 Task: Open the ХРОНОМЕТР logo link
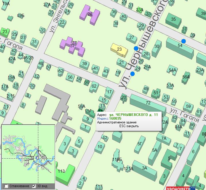point(178,188)
